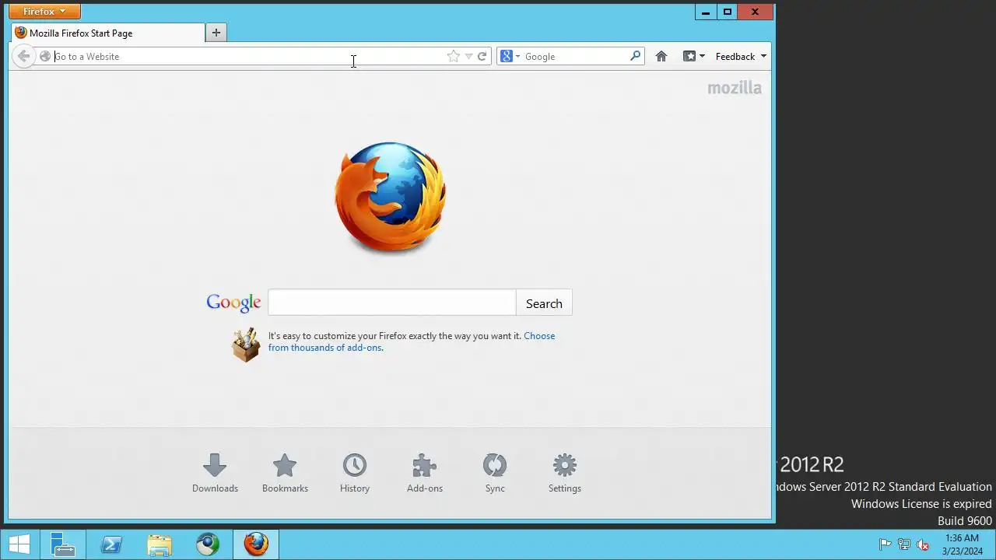
Task: Click the Google logo on the start page
Action: pos(233,303)
